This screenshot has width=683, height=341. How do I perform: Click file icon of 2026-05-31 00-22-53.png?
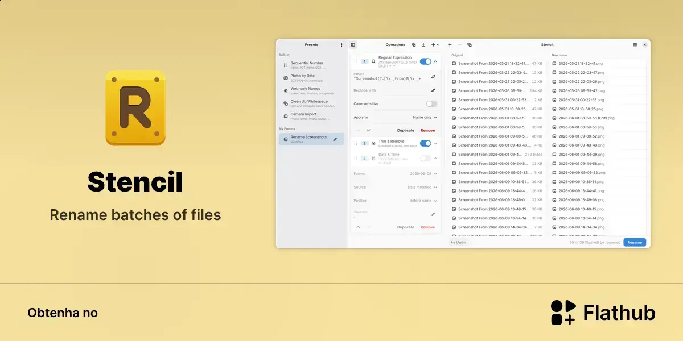(x=554, y=99)
